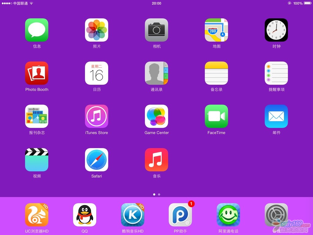
Task: Tap the 100% battery percentage
Action: click(298, 3)
